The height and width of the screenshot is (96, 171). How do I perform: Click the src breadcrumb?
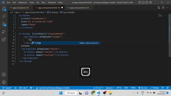[x=11, y=12]
